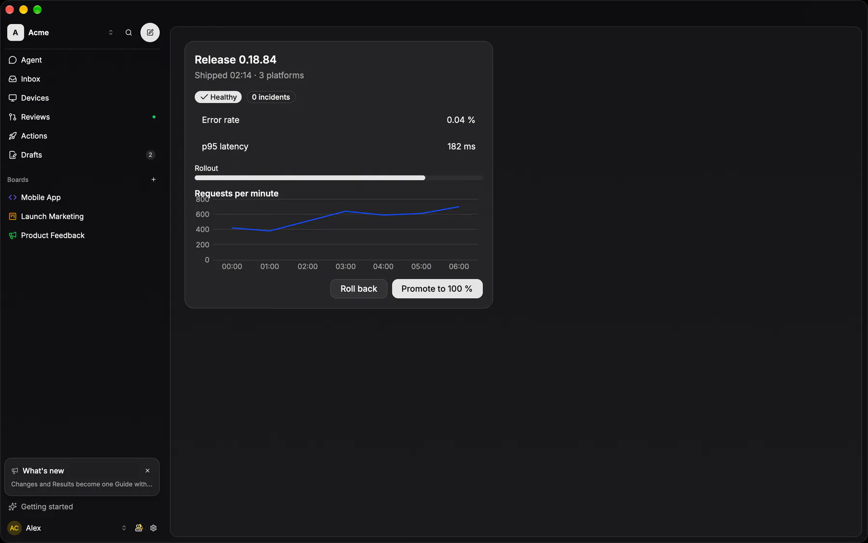This screenshot has width=868, height=543.
Task: Click the Devices monitor icon
Action: (13, 98)
